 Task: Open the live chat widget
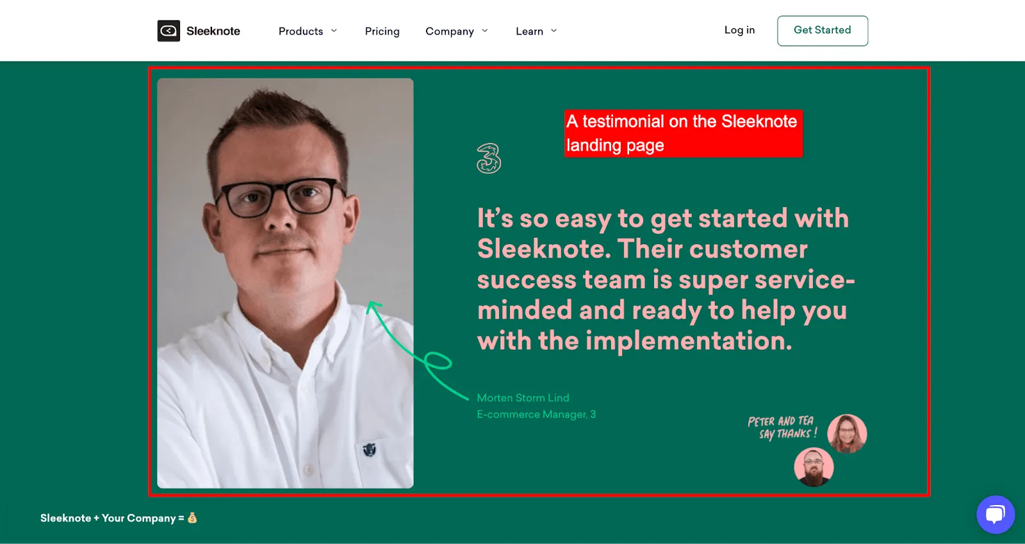pos(995,514)
